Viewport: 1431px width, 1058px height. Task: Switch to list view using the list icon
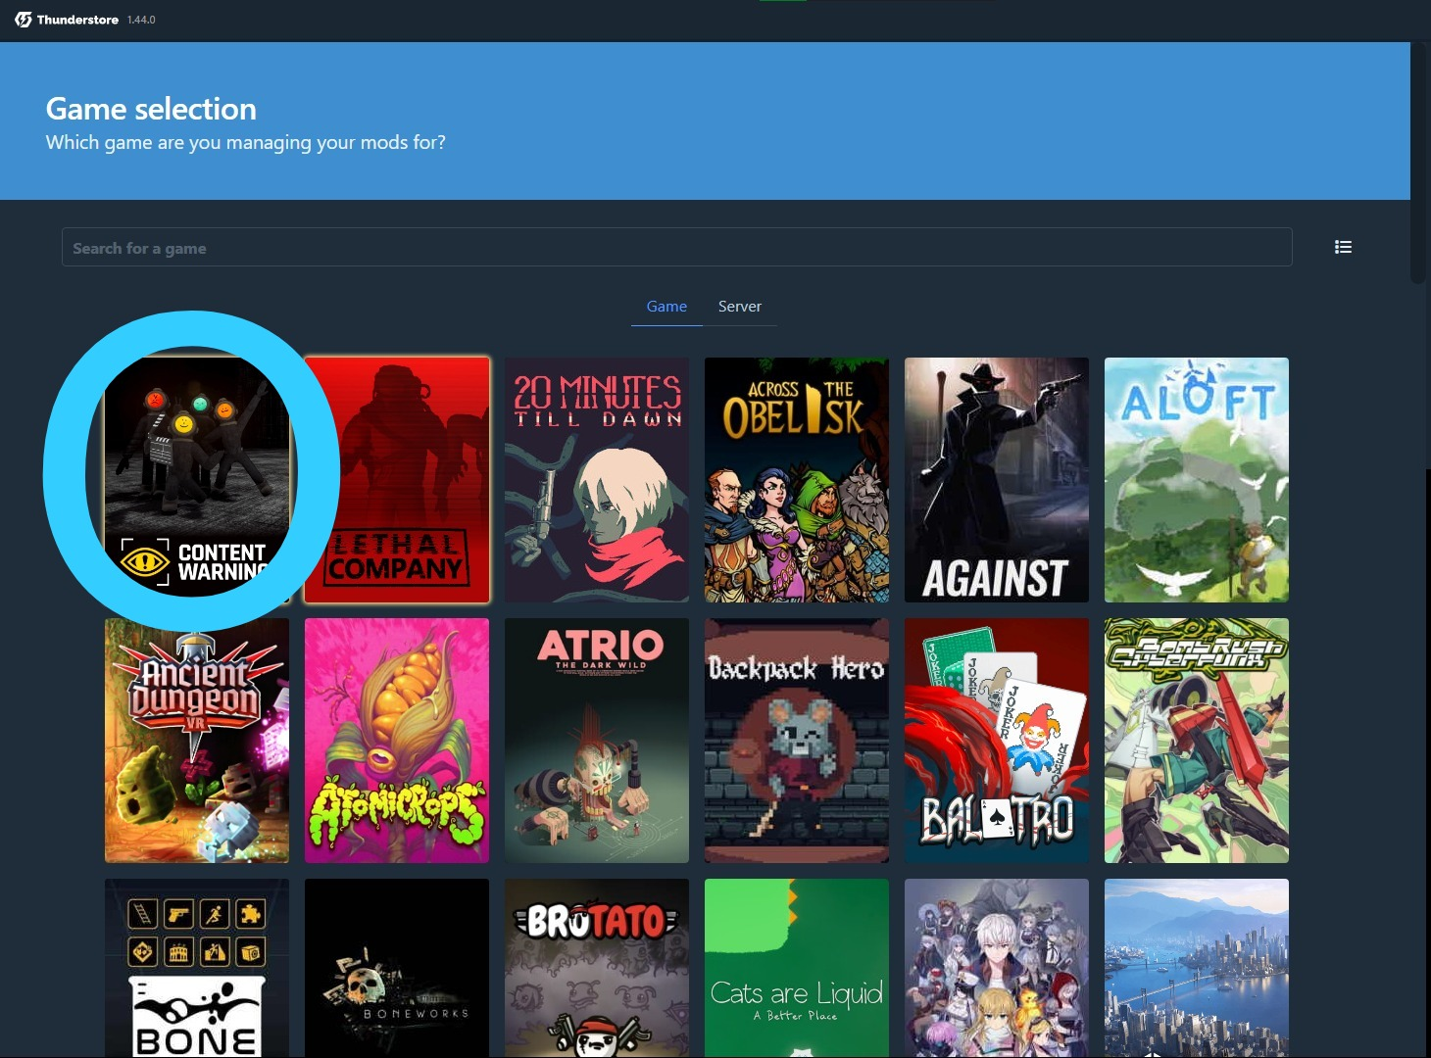pos(1343,247)
